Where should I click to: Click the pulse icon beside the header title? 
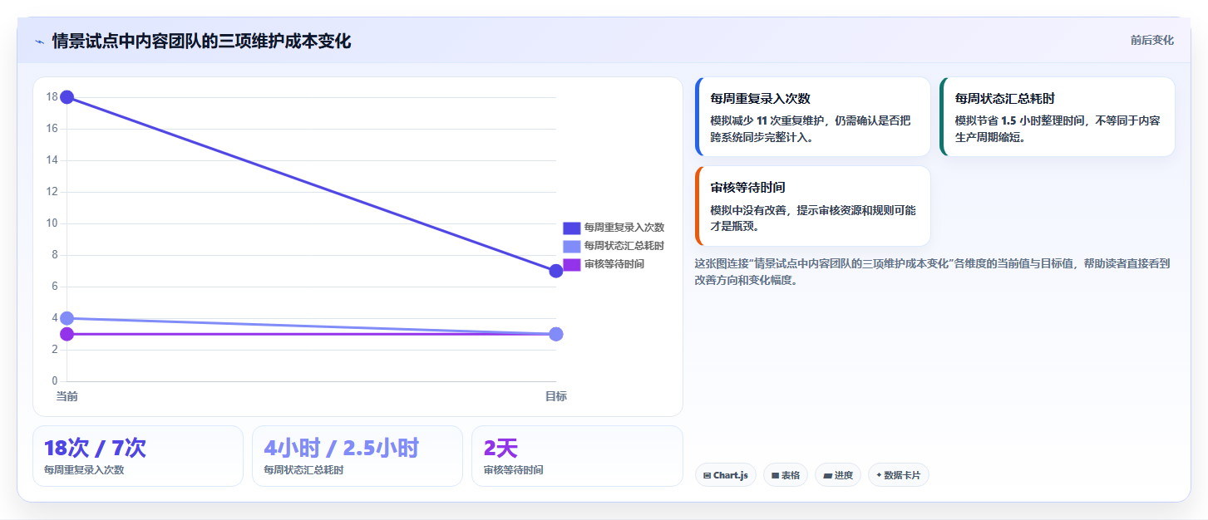click(39, 42)
